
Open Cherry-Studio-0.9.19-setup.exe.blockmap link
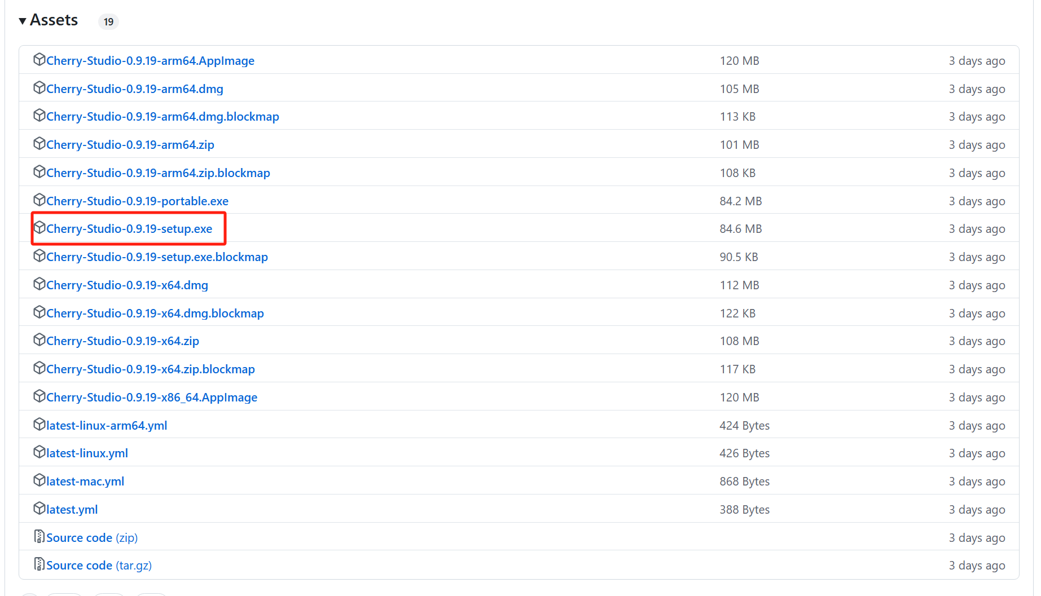[157, 257]
